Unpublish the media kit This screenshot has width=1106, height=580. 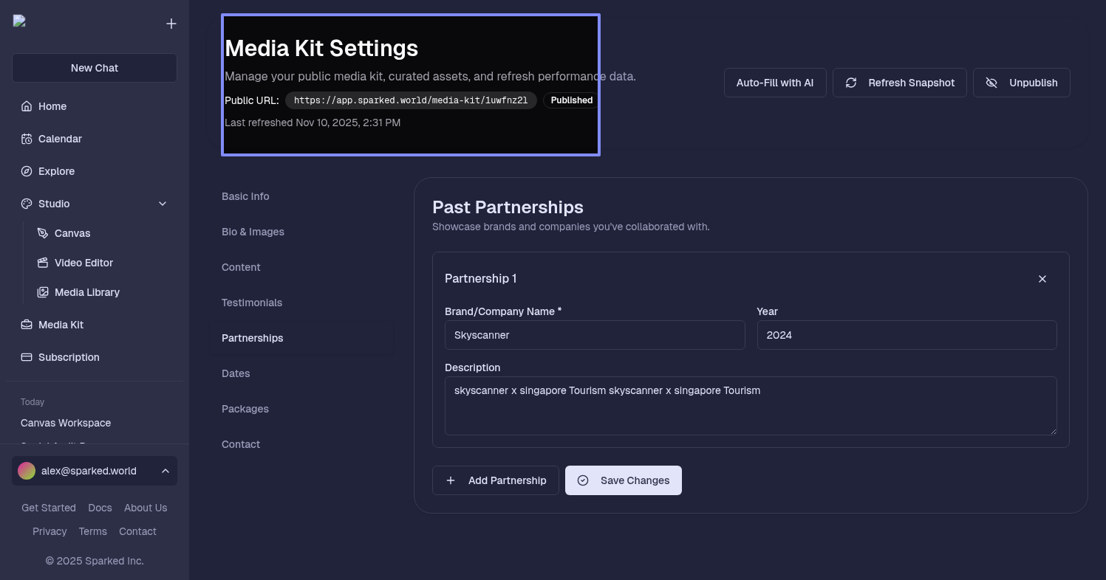pos(1021,83)
